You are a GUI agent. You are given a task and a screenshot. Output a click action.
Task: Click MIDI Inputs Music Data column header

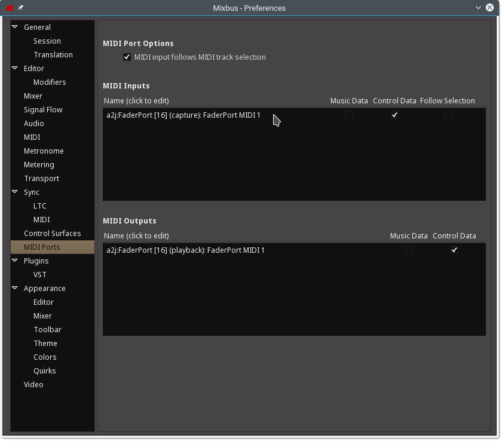[x=349, y=101]
